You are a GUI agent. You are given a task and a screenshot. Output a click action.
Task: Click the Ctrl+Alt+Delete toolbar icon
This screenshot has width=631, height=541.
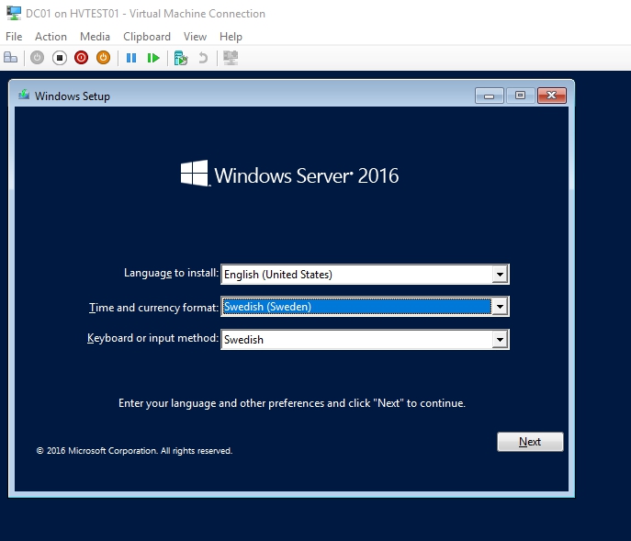point(11,58)
